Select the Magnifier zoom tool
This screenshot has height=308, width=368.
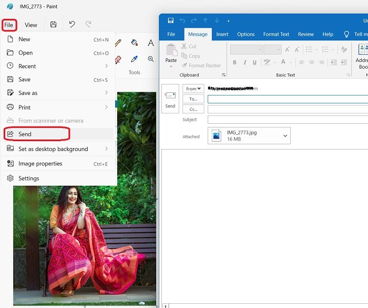[151, 59]
